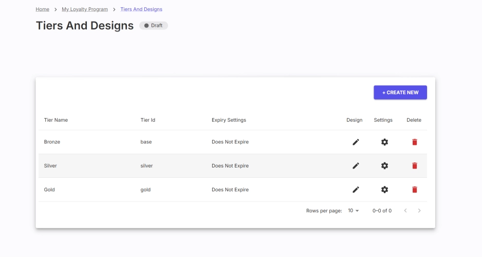Click the Tier Id column header

pos(148,120)
